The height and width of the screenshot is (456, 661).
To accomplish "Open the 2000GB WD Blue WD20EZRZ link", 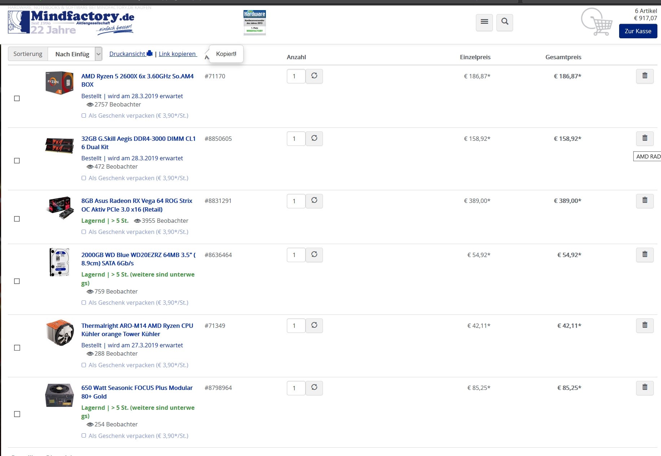I will [138, 259].
